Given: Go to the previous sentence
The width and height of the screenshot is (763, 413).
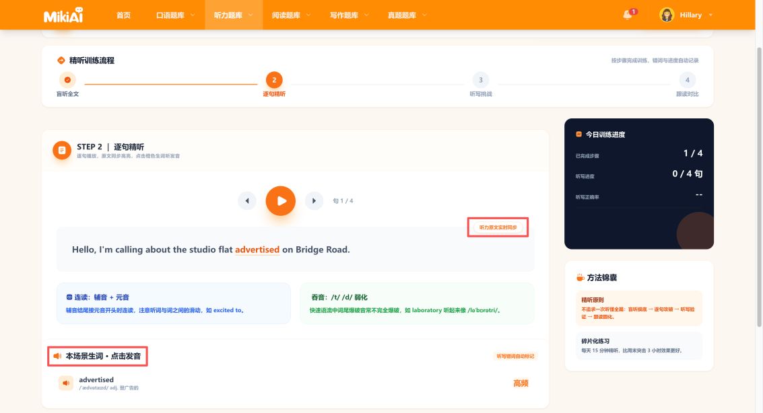Looking at the screenshot, I should pos(246,200).
